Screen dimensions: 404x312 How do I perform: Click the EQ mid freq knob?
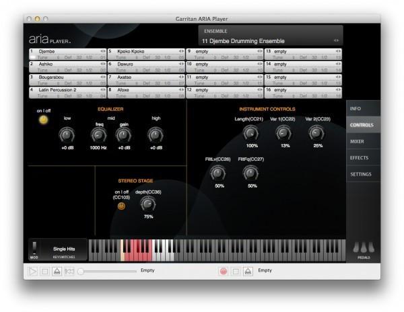[99, 135]
